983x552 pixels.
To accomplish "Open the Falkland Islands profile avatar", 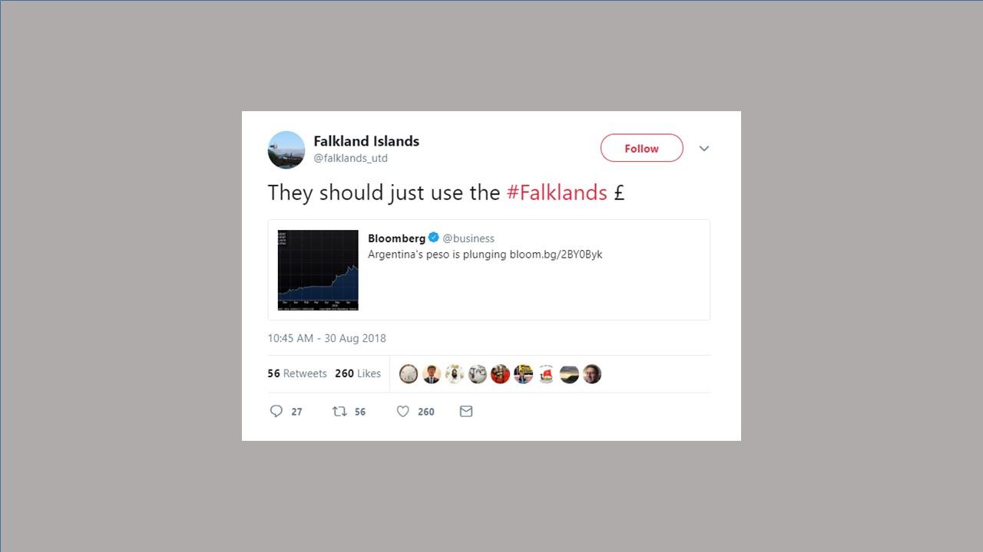I will click(286, 149).
